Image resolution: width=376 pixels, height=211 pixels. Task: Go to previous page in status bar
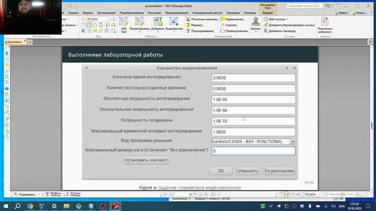point(171,195)
